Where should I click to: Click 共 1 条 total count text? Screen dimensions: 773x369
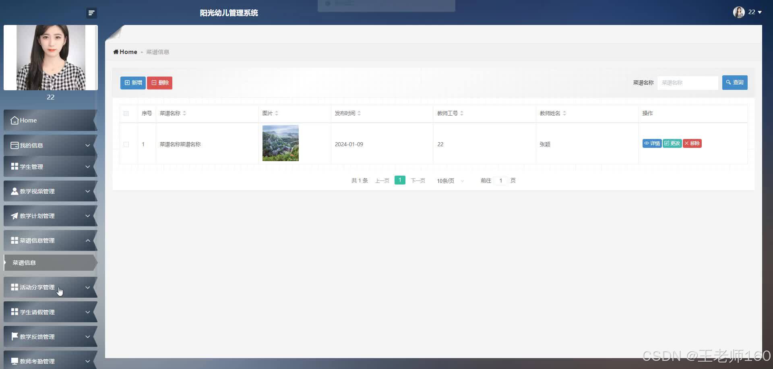tap(360, 181)
